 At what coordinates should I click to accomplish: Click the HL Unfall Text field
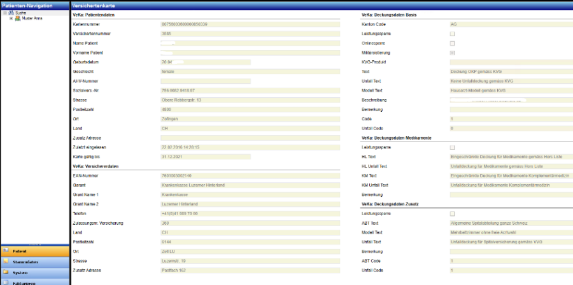click(x=511, y=166)
